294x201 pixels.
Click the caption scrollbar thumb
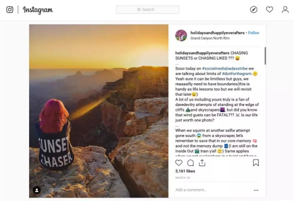265,55
